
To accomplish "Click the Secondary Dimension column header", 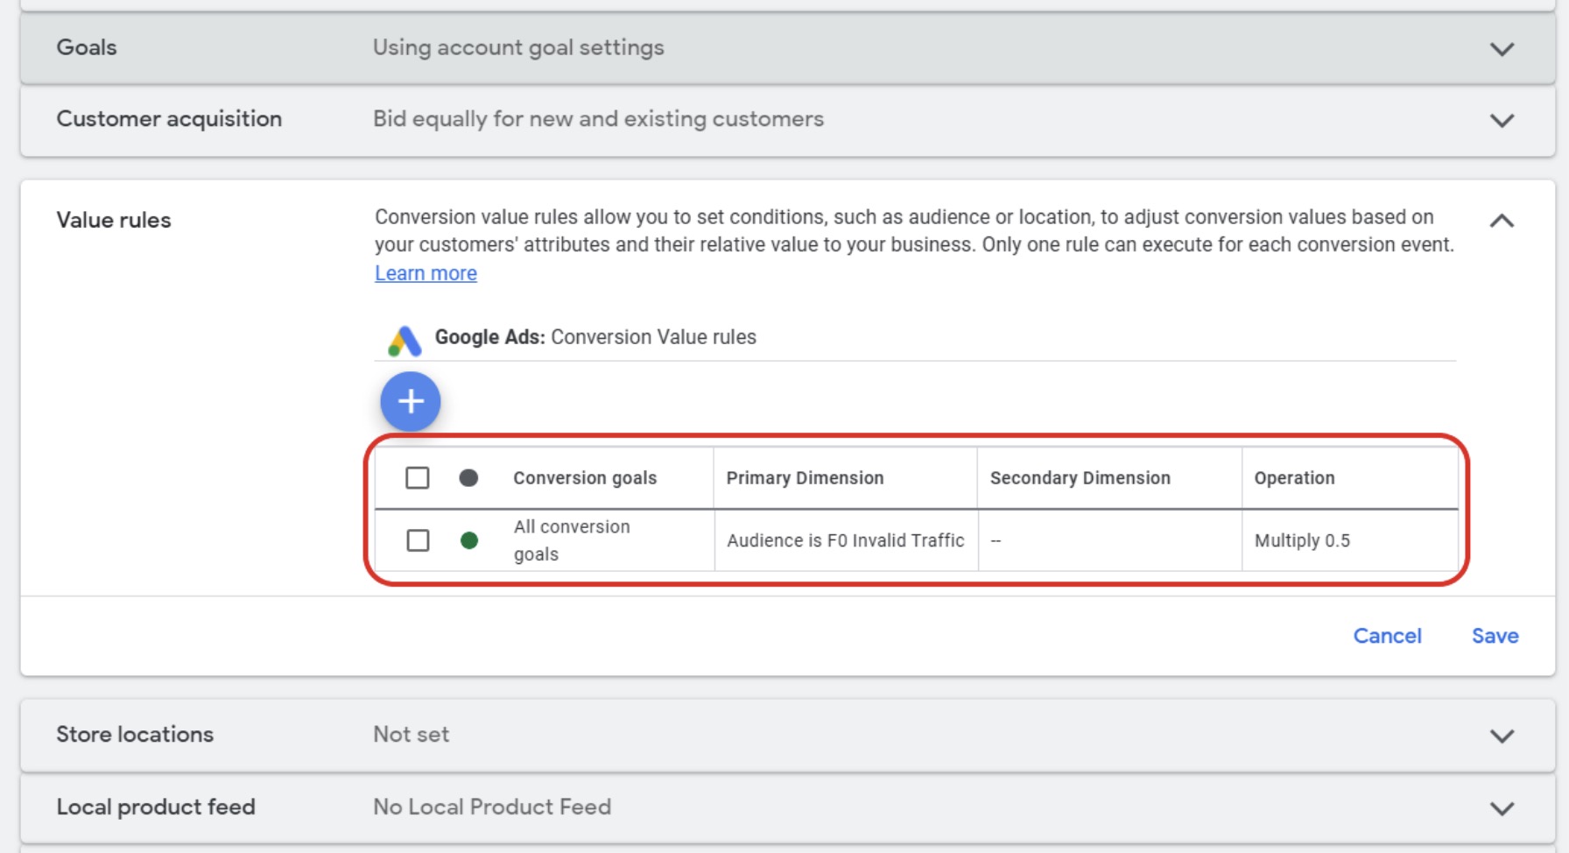I will 1080,478.
